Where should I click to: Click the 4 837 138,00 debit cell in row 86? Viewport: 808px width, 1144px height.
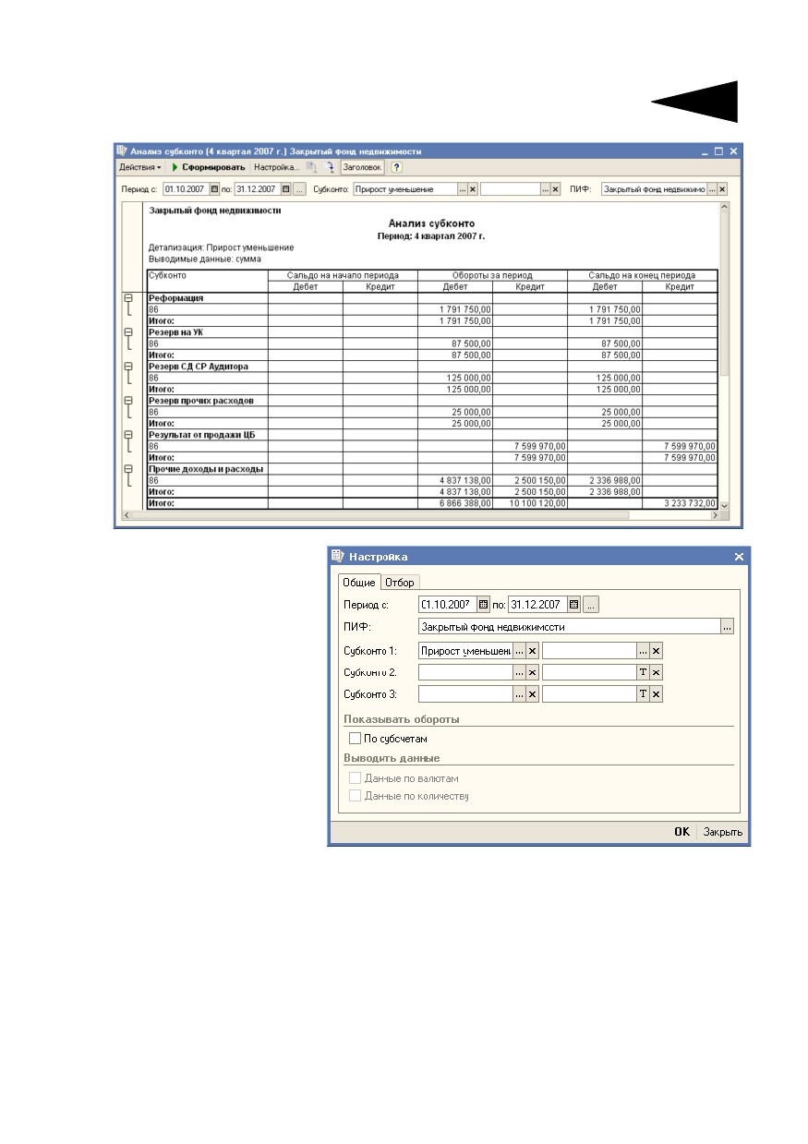tap(455, 480)
